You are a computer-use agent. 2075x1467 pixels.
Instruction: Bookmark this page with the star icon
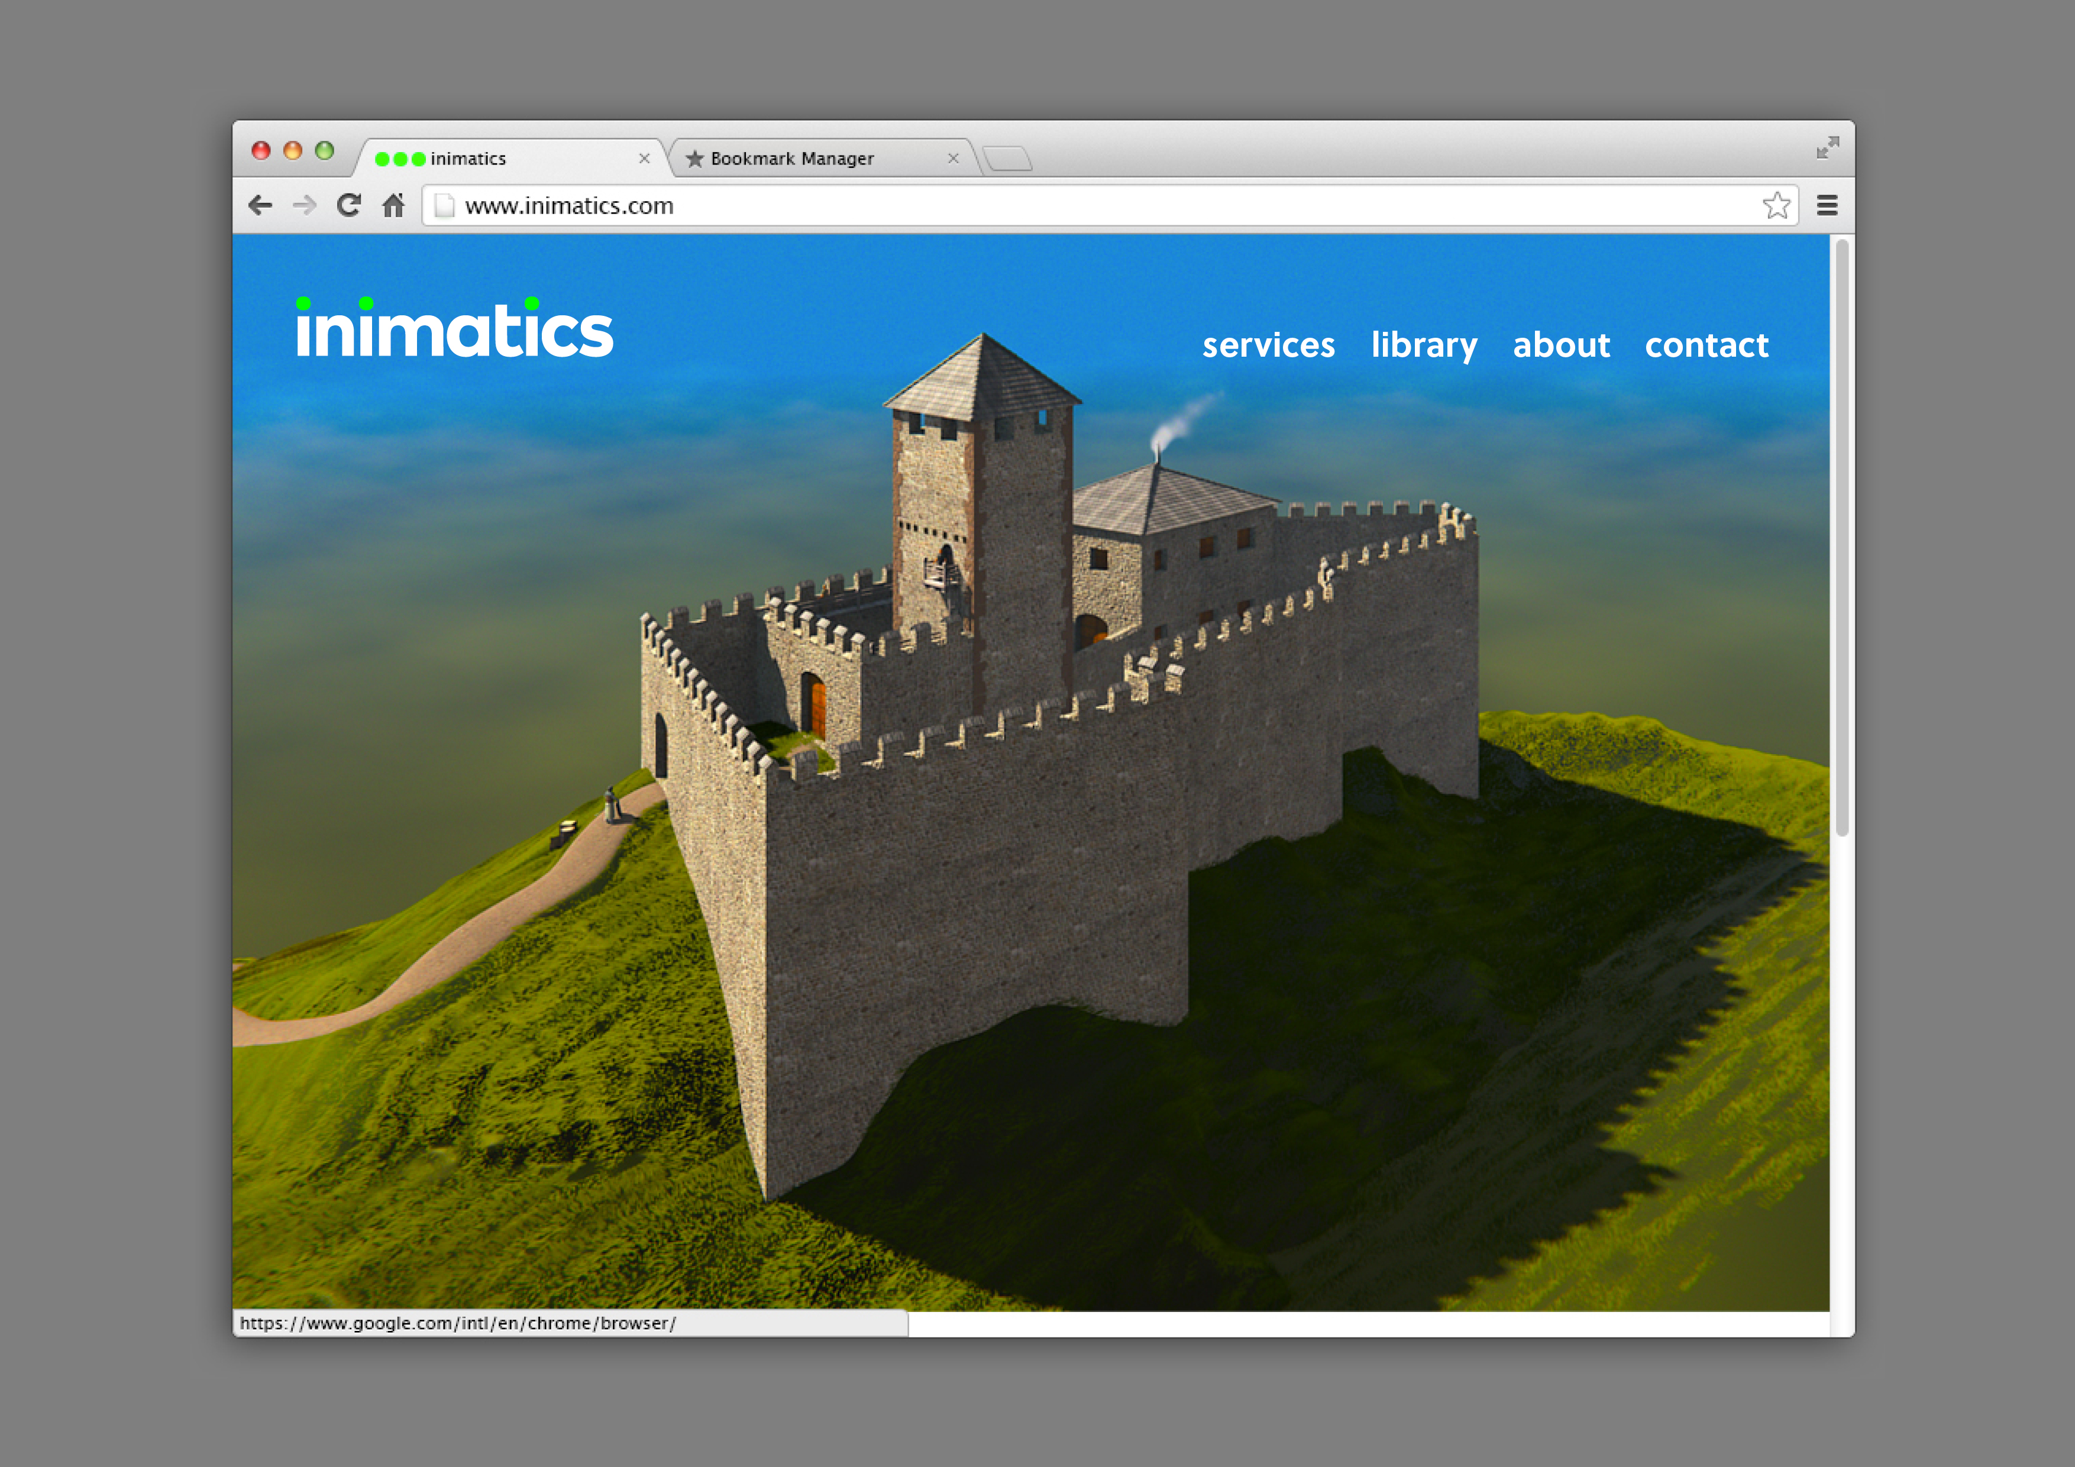coord(1776,206)
